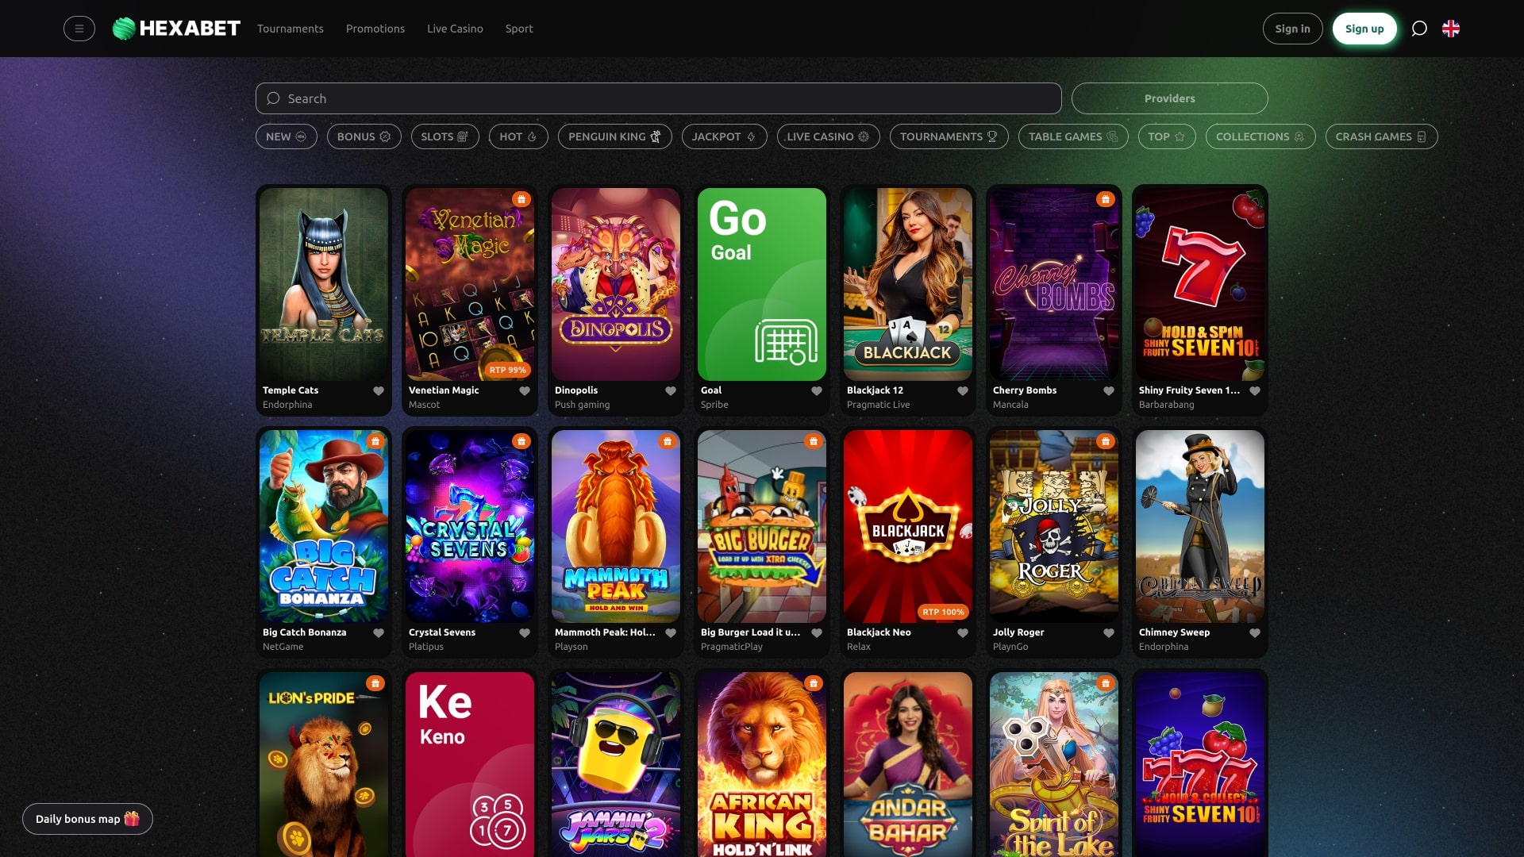1524x857 pixels.
Task: Click the slot machine icon on SLOTS filter
Action: (463, 136)
